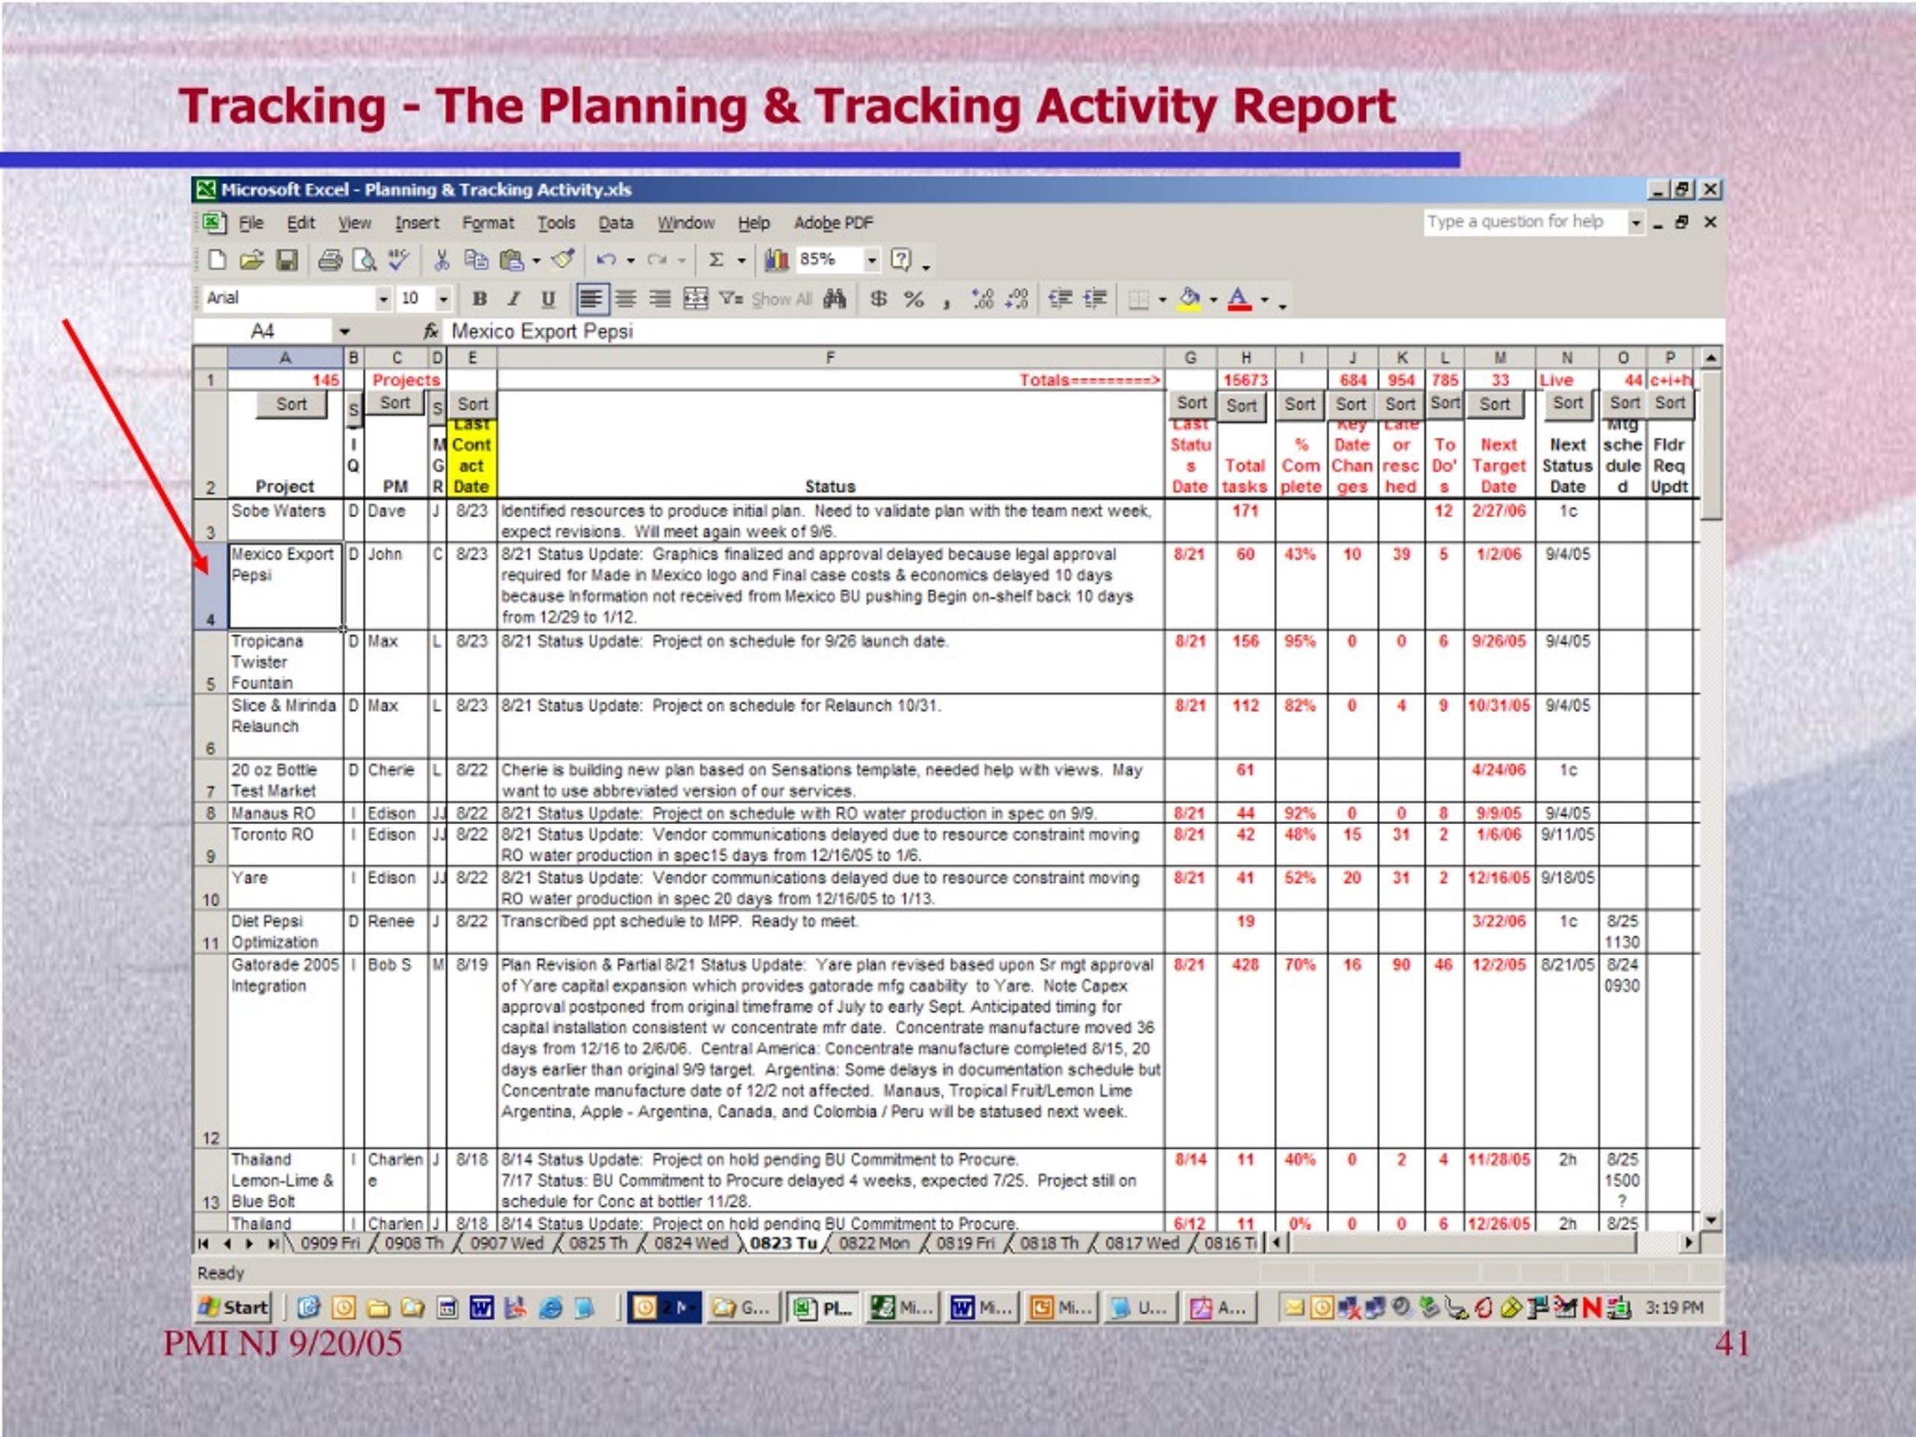Click Sort button above Total tasks
Screen dimensions: 1916x1437
(x=1241, y=406)
